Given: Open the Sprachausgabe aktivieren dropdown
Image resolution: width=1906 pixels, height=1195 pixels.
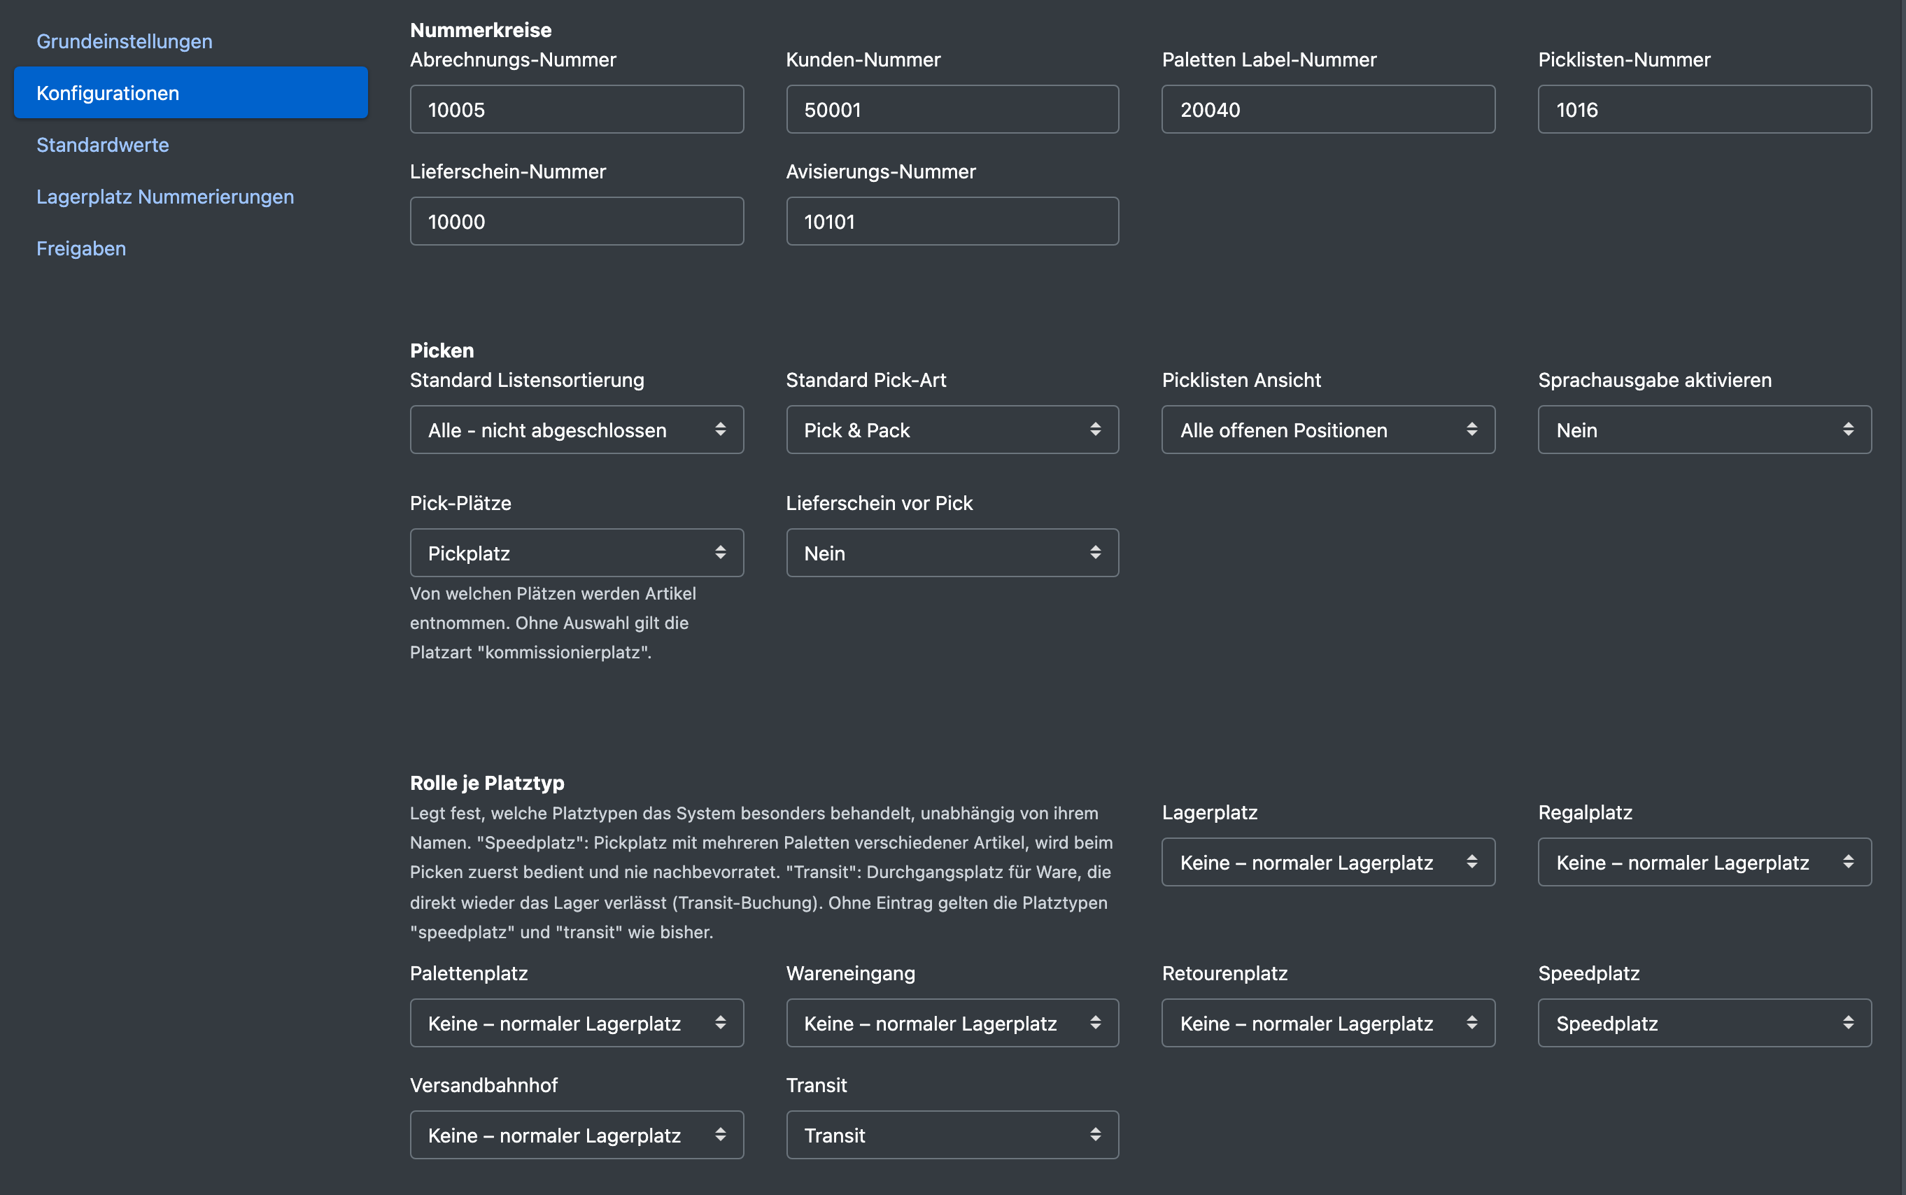Looking at the screenshot, I should [x=1704, y=430].
